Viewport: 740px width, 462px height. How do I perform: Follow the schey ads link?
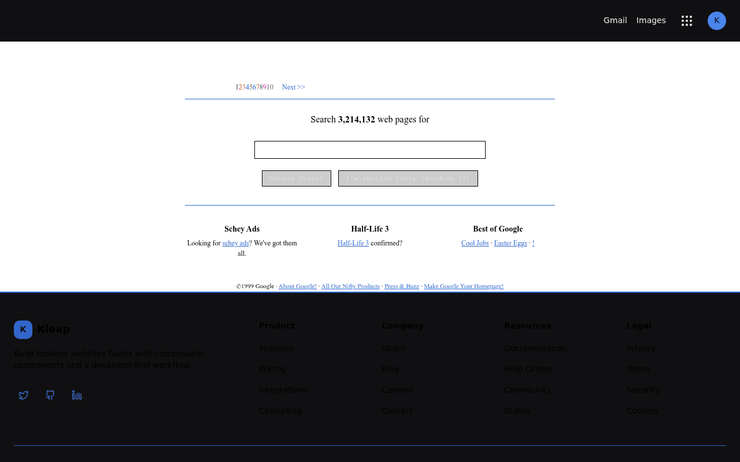236,243
